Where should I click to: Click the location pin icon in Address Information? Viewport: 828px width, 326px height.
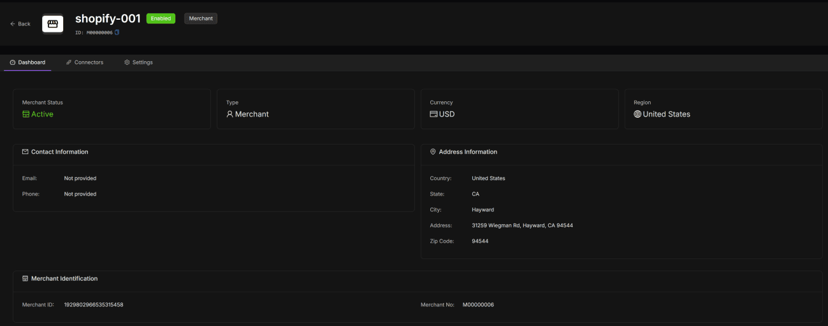point(433,152)
